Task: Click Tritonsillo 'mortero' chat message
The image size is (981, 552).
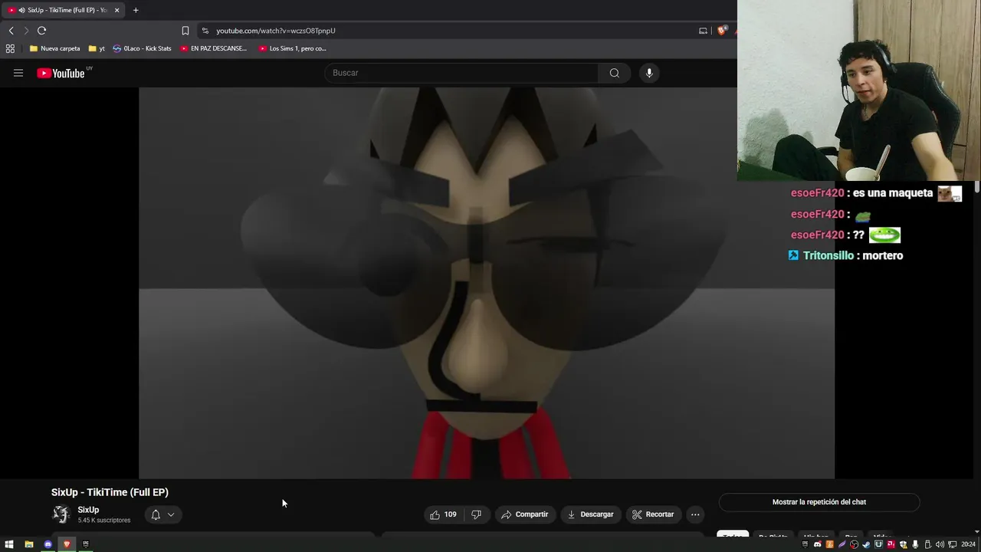Action: click(846, 255)
